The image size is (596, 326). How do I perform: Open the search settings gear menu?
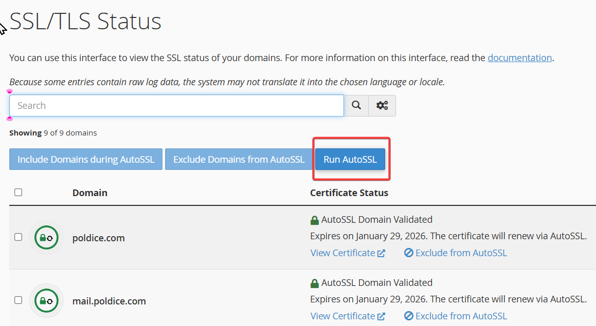382,106
